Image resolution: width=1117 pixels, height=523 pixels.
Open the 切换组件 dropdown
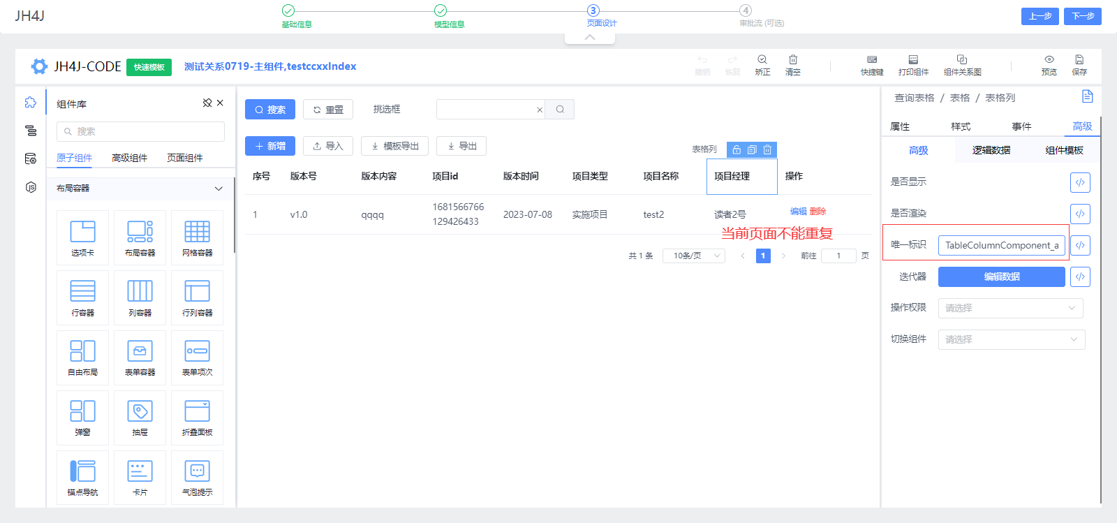[1010, 339]
